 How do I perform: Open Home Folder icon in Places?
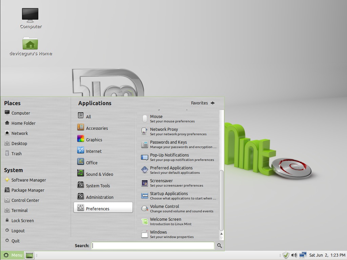point(7,123)
